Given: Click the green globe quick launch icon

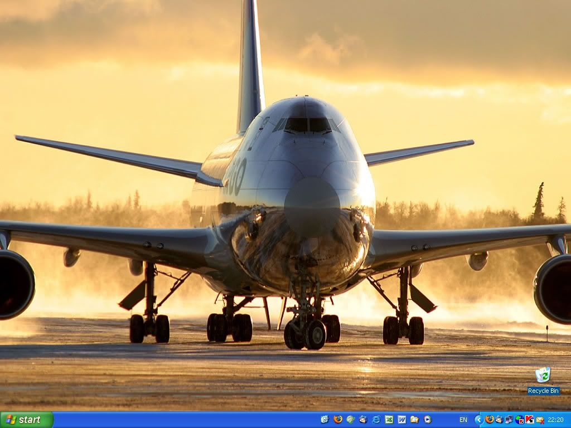Looking at the screenshot, I should [351, 420].
